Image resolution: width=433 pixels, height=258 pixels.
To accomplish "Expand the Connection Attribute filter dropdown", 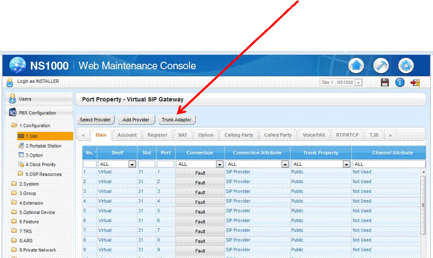I will pos(285,164).
